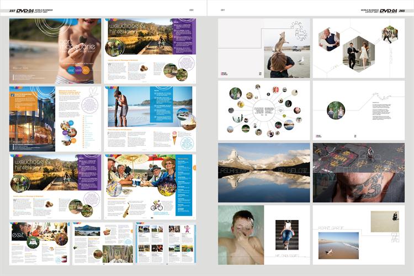
Task: Click the cyclist icon near the blue sidebar
Action: point(157,207)
